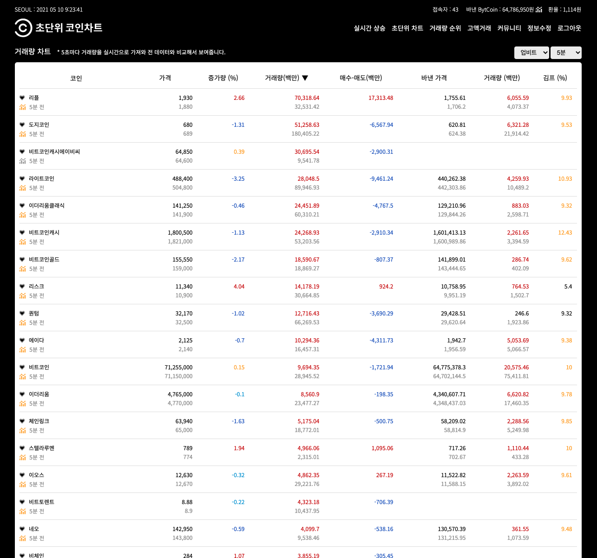Open the chart icon for 체인링크
The height and width of the screenshot is (558, 597).
click(22, 430)
